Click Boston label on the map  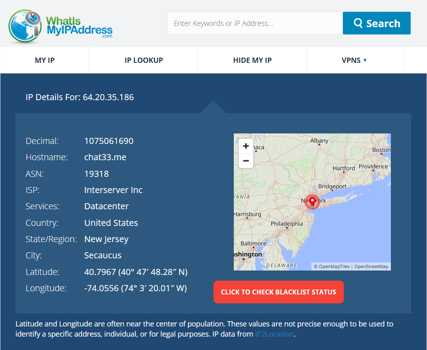[x=381, y=150]
